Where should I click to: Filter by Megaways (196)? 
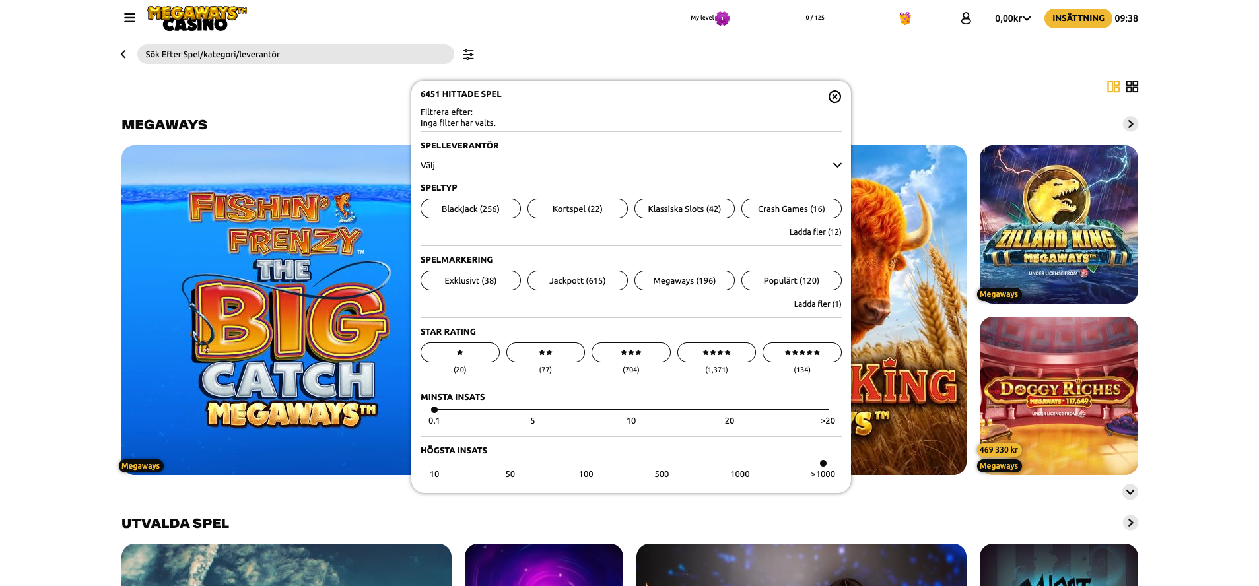684,280
